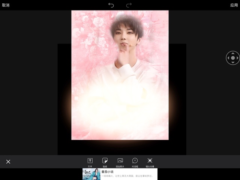Screen dimensions: 240x180
Task: Open the 番茄小说 ad banner
Action: coord(127,174)
